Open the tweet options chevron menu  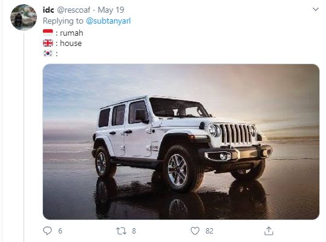316,9
